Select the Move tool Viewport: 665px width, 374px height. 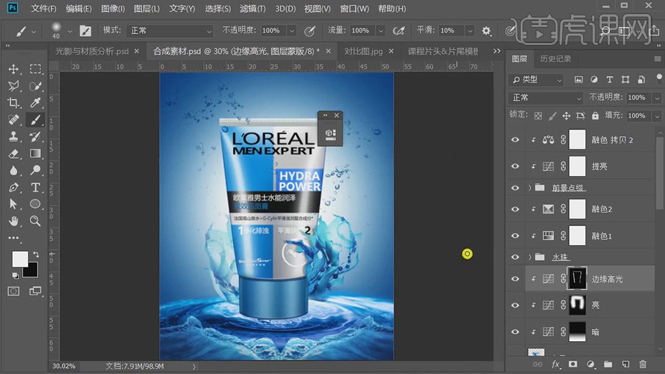pos(13,69)
